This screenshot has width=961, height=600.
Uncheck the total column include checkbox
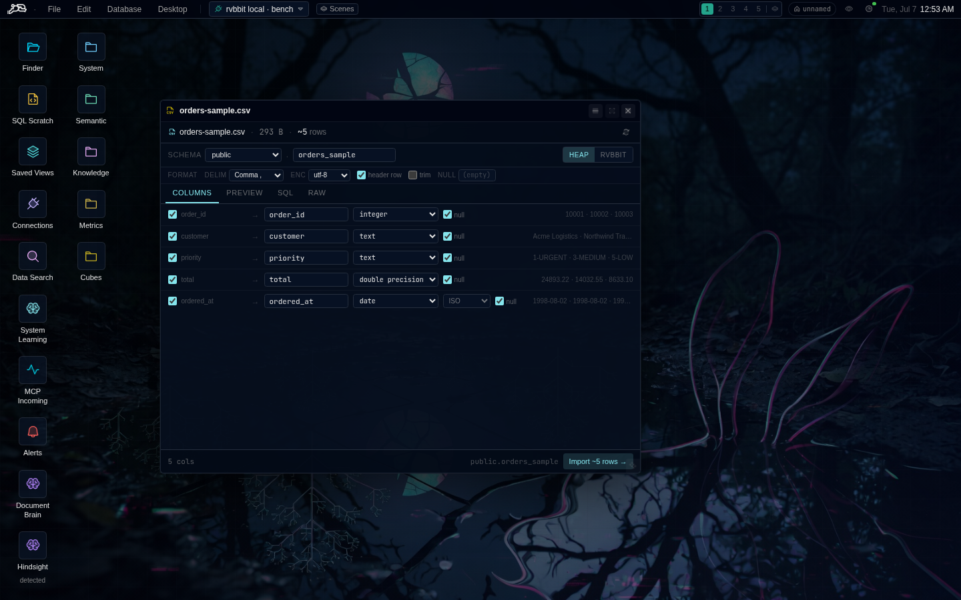(x=173, y=279)
